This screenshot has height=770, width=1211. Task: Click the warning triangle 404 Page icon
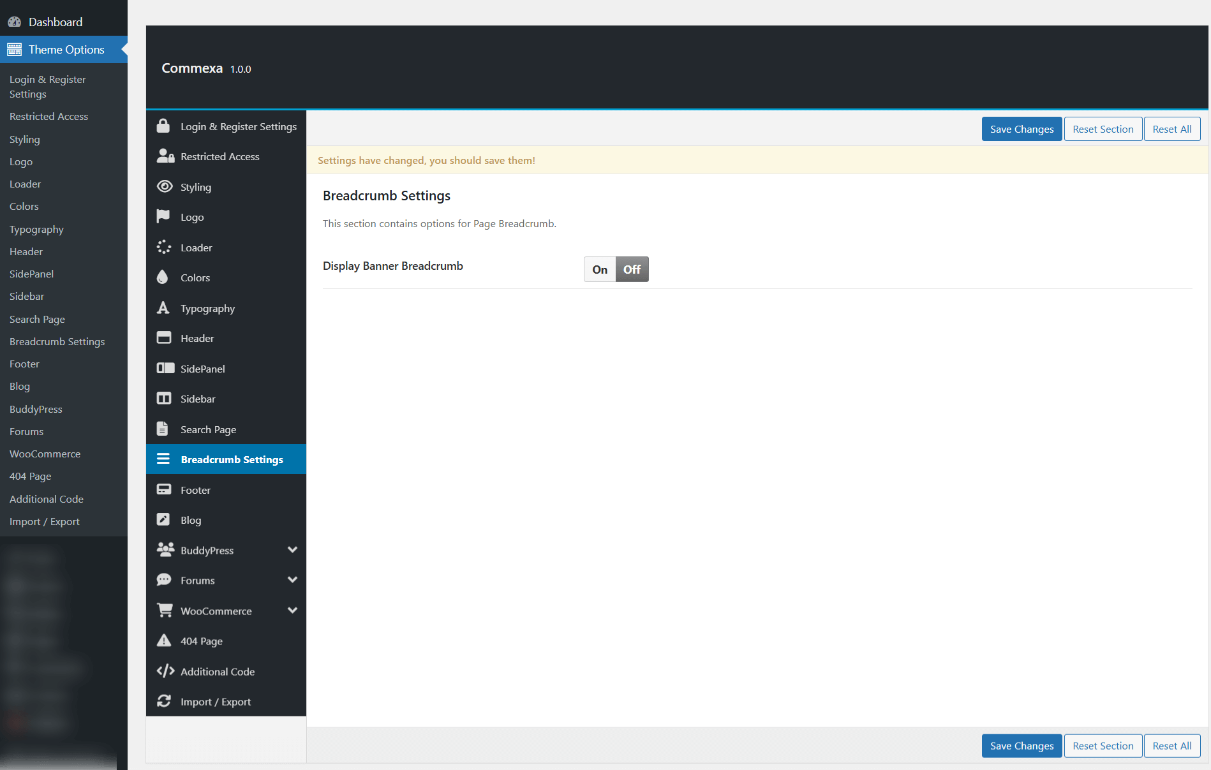click(164, 640)
